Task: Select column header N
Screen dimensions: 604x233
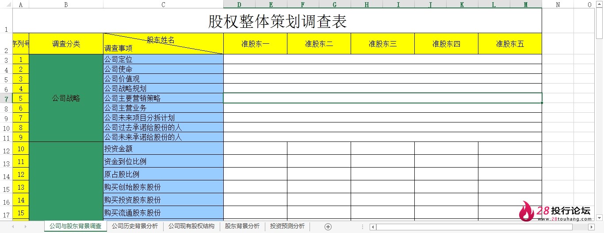Action: [x=558, y=4]
